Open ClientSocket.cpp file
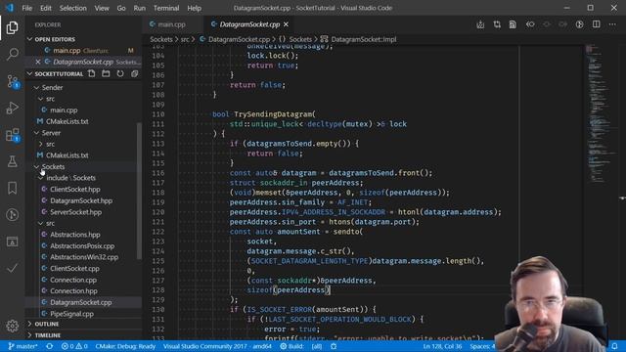 click(74, 269)
